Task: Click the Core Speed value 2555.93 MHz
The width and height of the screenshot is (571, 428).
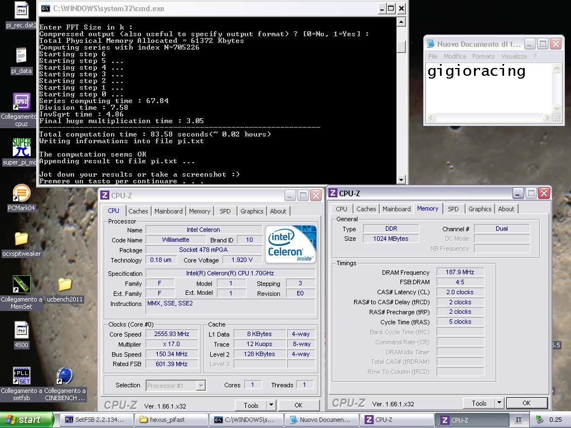Action: click(x=172, y=334)
